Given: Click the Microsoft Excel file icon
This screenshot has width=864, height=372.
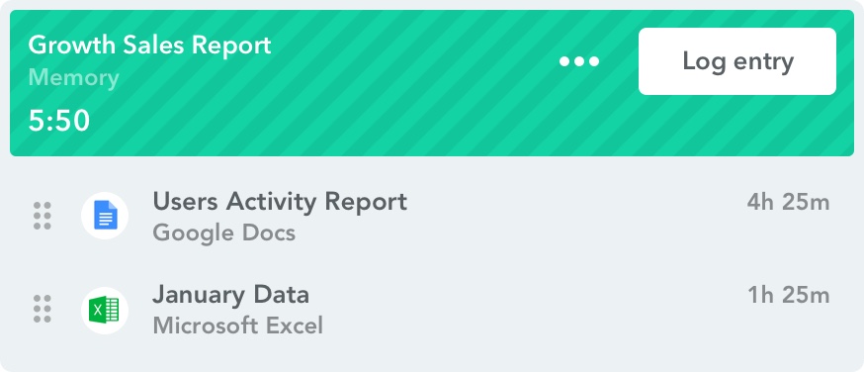Looking at the screenshot, I should [x=105, y=311].
